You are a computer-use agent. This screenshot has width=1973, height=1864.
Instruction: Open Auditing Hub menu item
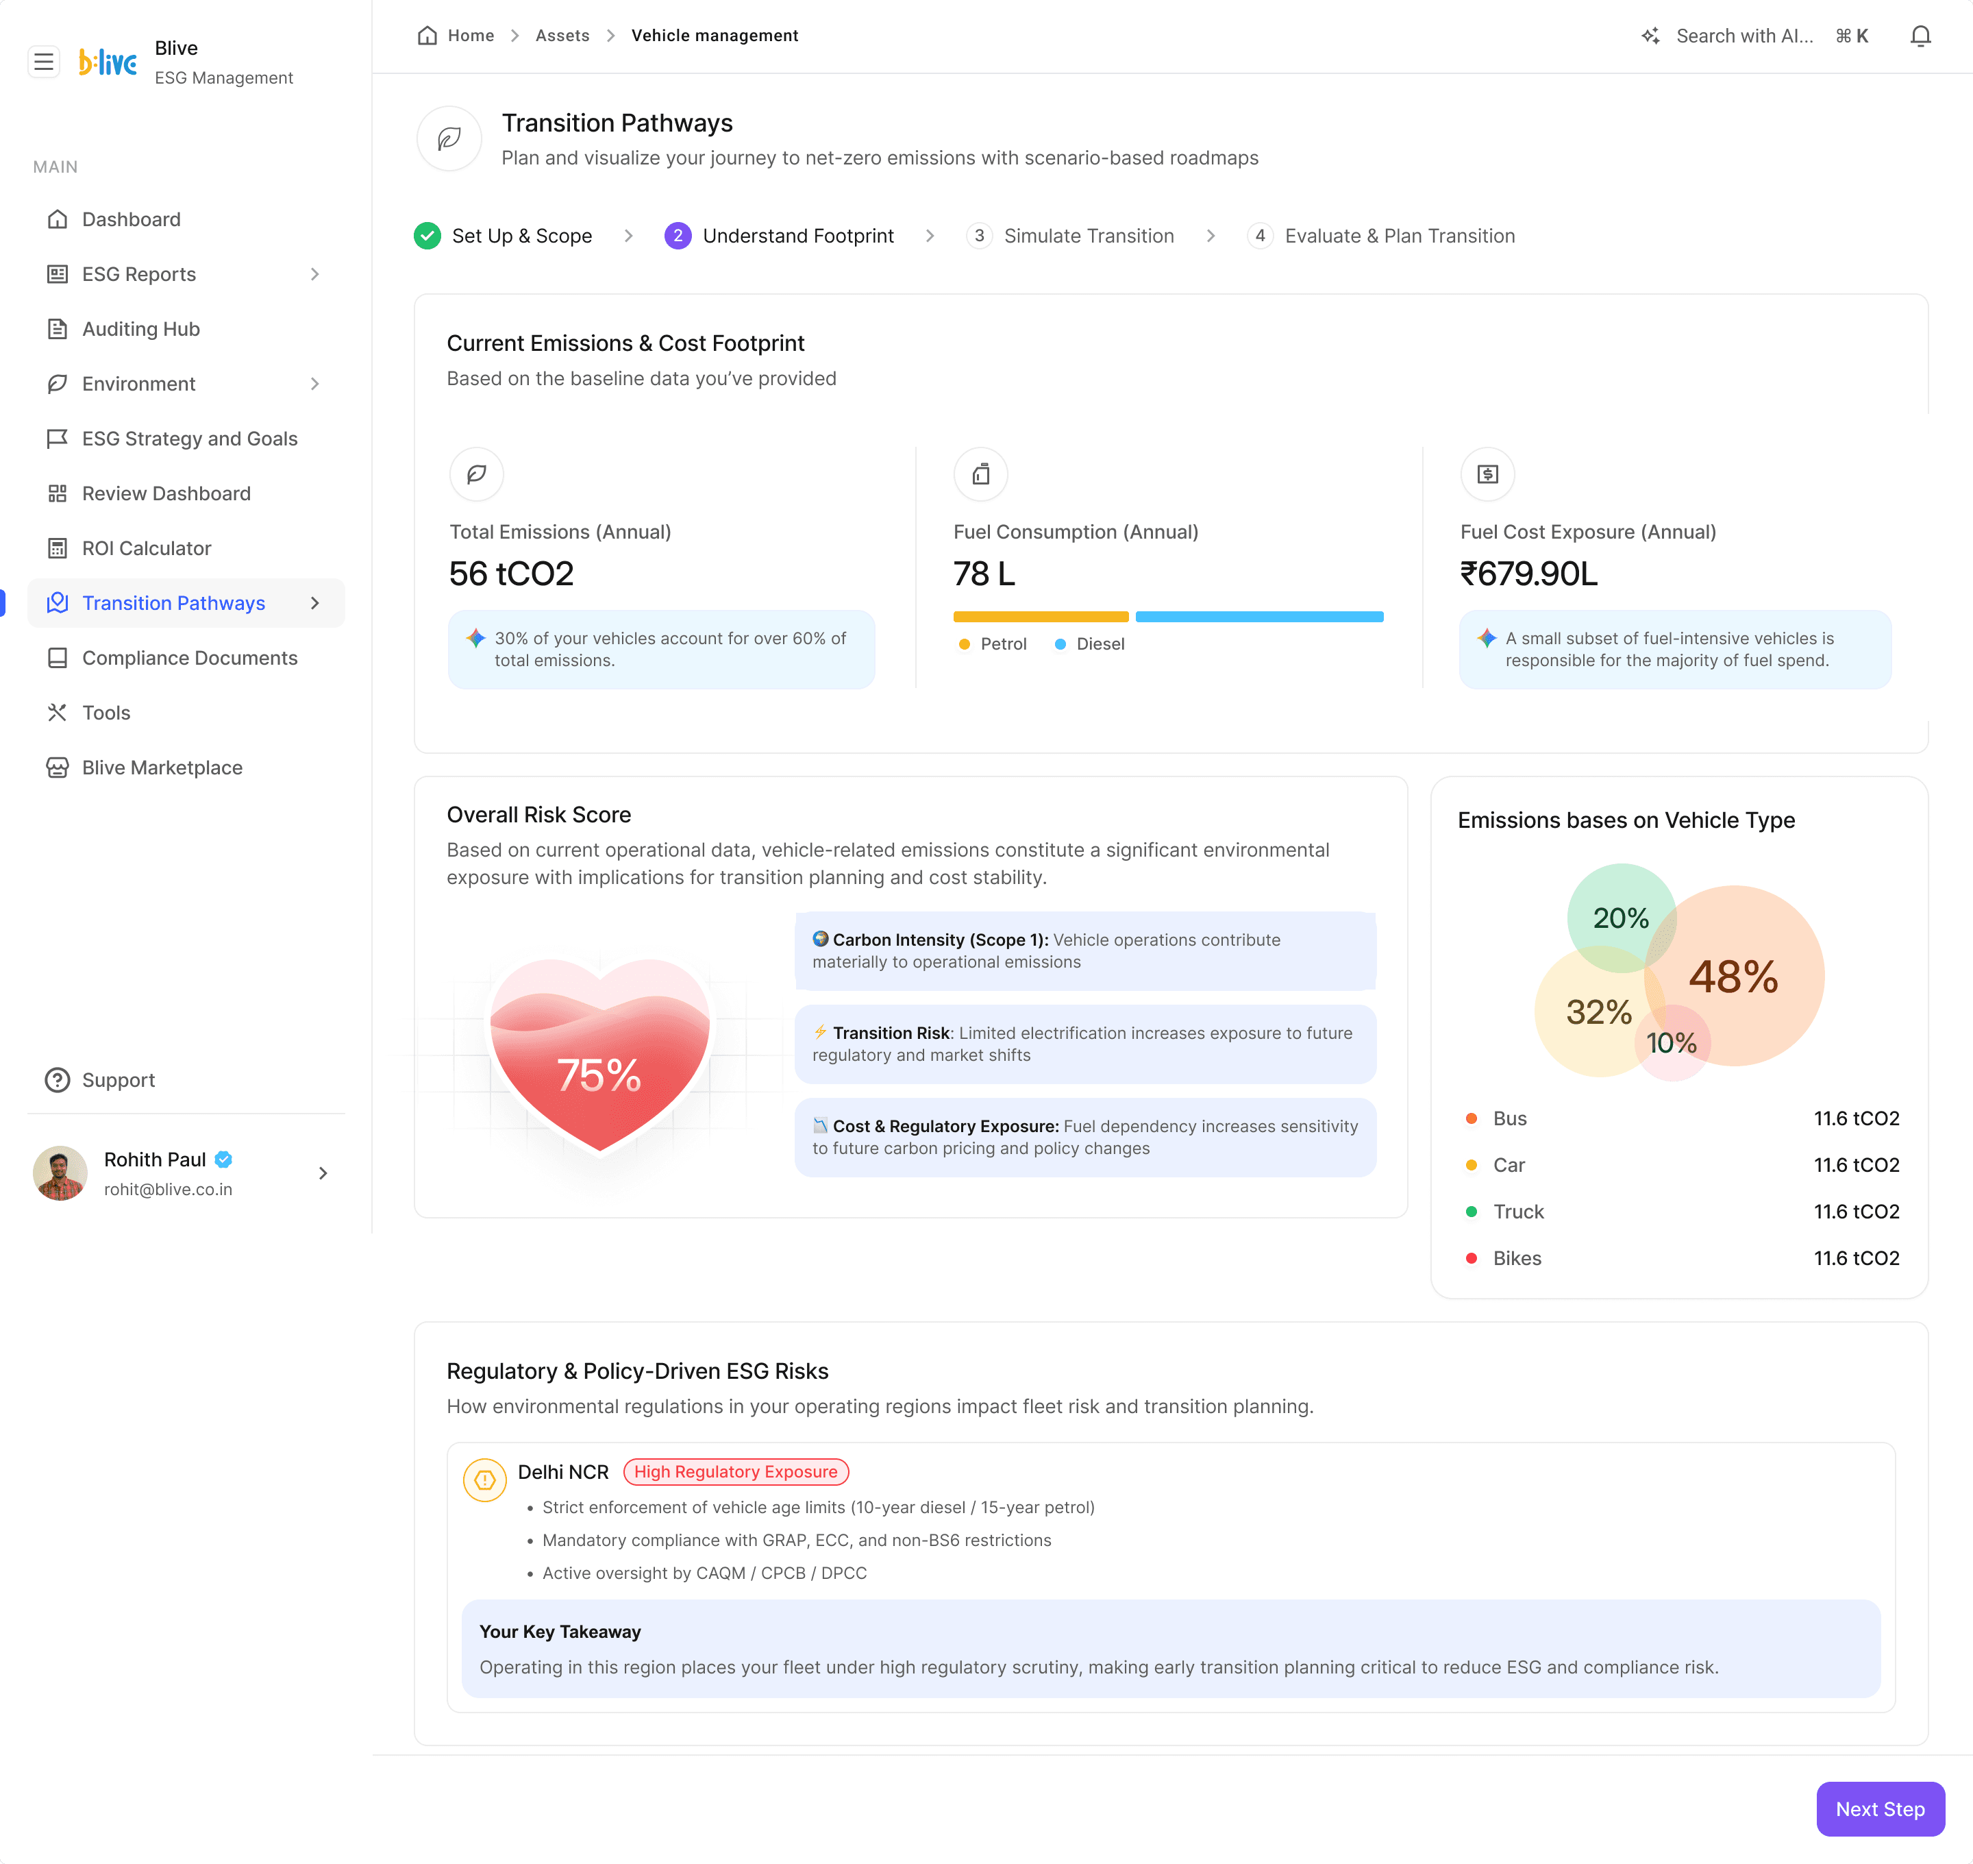[x=140, y=329]
